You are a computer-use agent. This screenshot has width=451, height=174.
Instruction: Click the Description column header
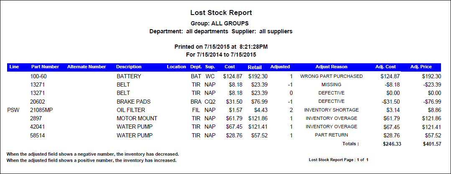coord(129,67)
